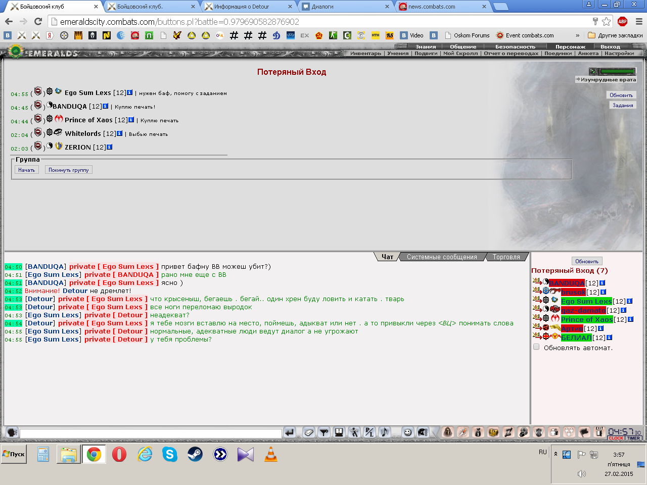Reload the page in Chrome
The width and height of the screenshot is (647, 485).
[x=38, y=22]
